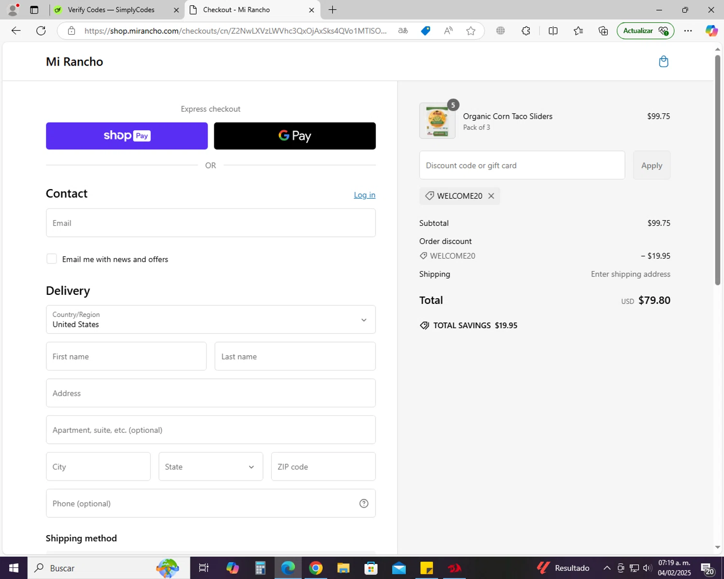Open the State dropdown
724x579 pixels.
[210, 467]
